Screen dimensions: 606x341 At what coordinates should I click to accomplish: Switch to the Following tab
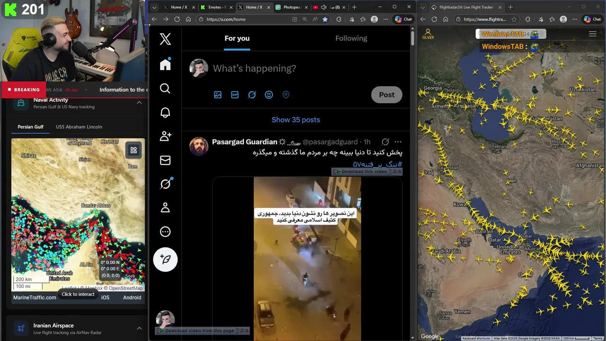tap(351, 38)
